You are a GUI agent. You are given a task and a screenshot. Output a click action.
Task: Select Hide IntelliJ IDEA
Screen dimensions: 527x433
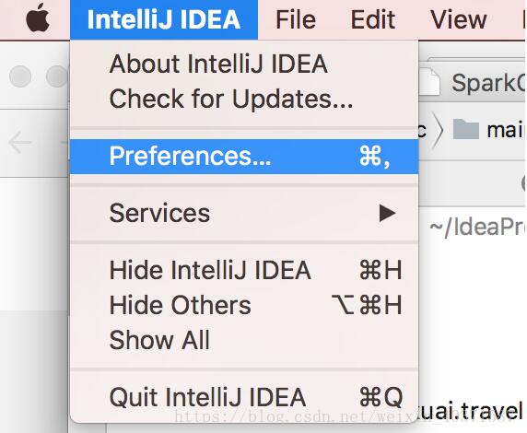(244, 270)
